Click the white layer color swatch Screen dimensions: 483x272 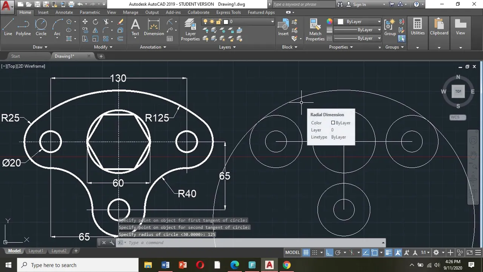click(226, 22)
